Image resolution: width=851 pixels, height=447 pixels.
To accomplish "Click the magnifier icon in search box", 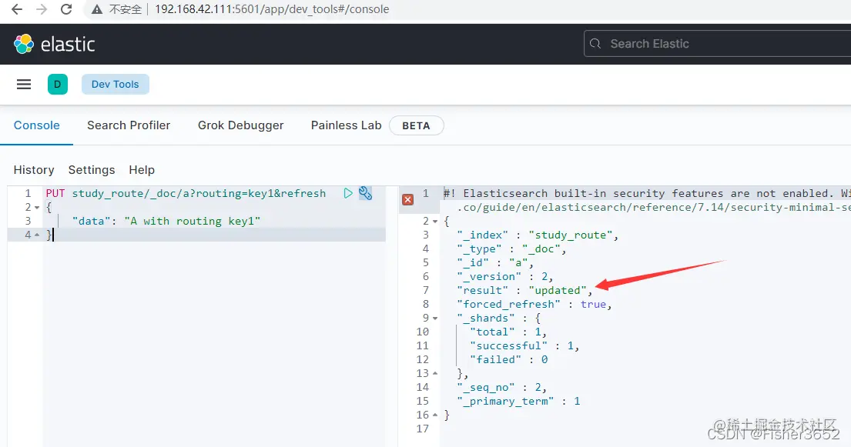I will pyautogui.click(x=595, y=44).
